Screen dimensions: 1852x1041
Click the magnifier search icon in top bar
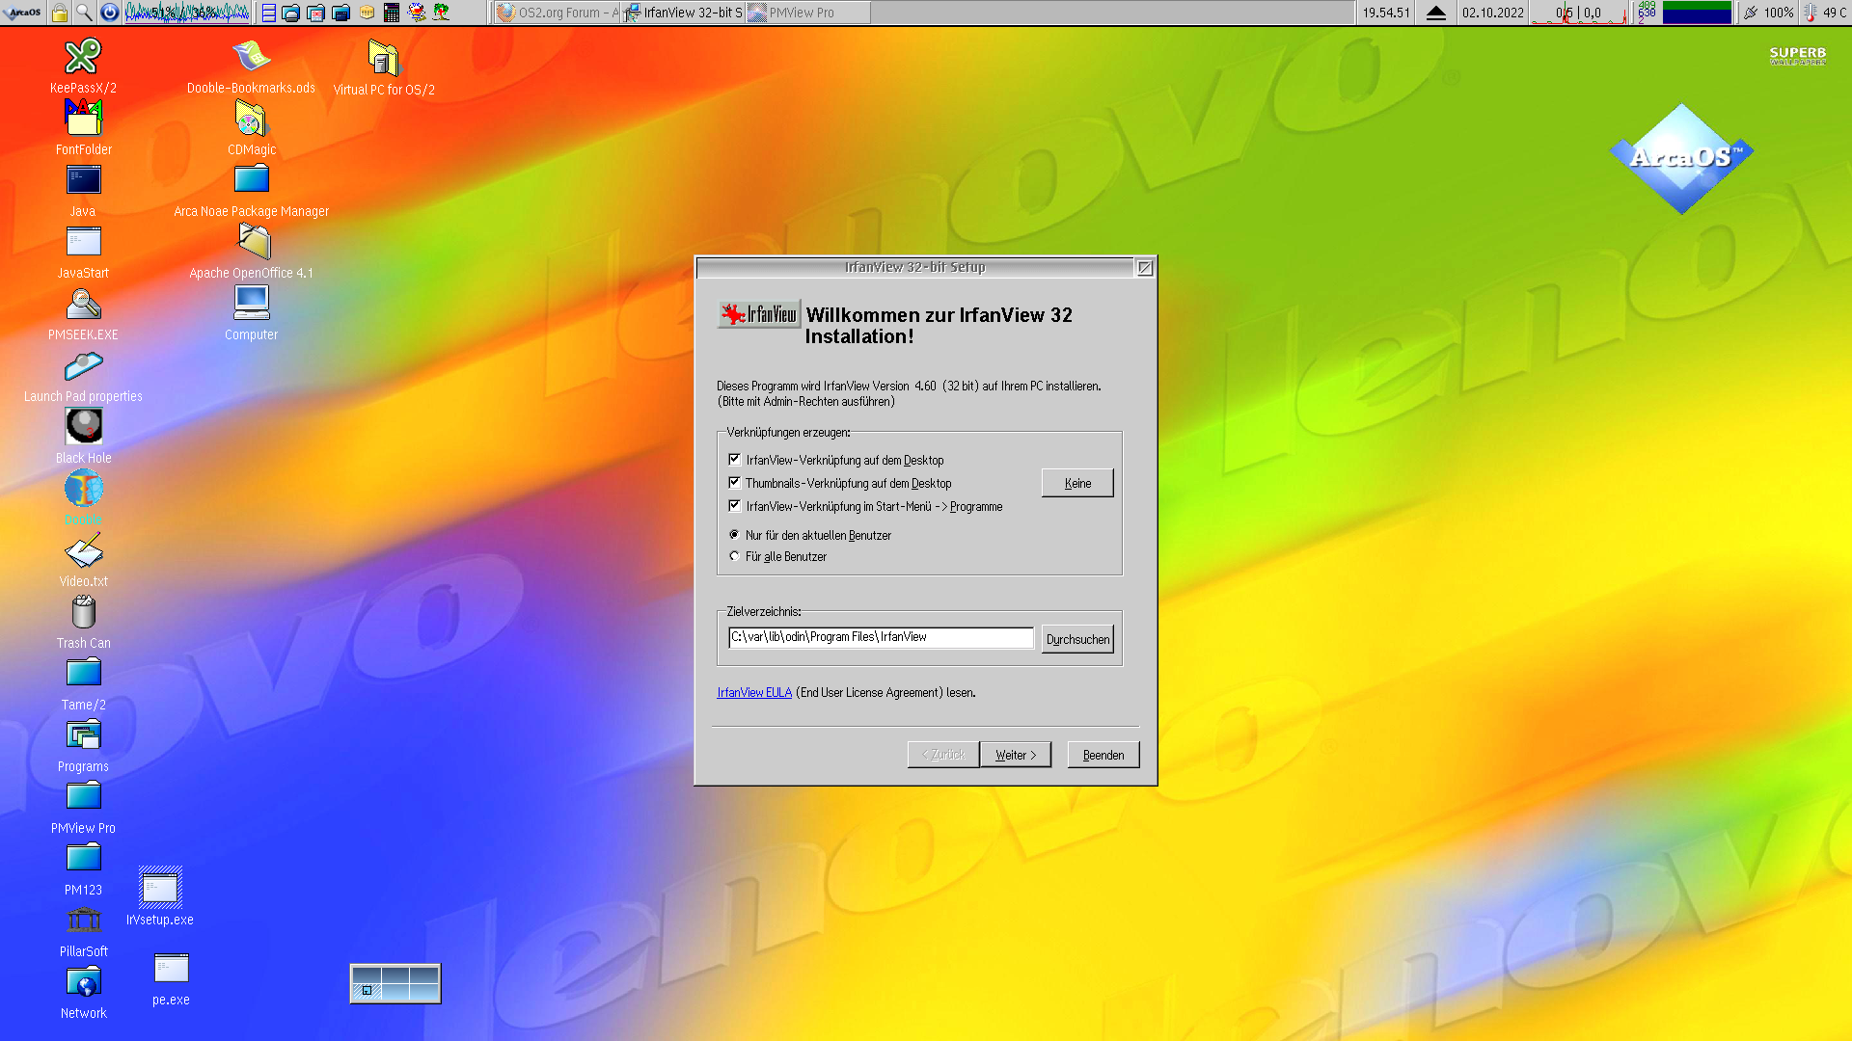pyautogui.click(x=84, y=13)
